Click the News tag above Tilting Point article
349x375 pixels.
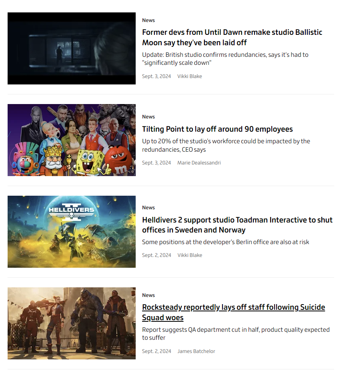(x=148, y=117)
